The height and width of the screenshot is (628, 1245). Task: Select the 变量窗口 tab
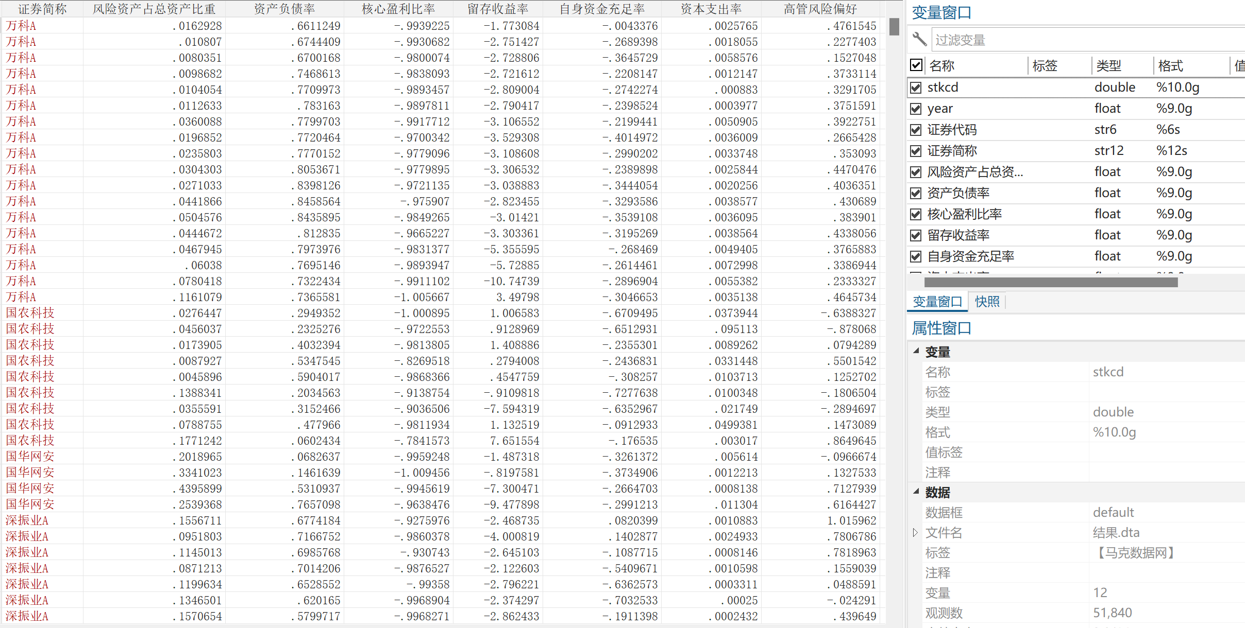coord(937,302)
